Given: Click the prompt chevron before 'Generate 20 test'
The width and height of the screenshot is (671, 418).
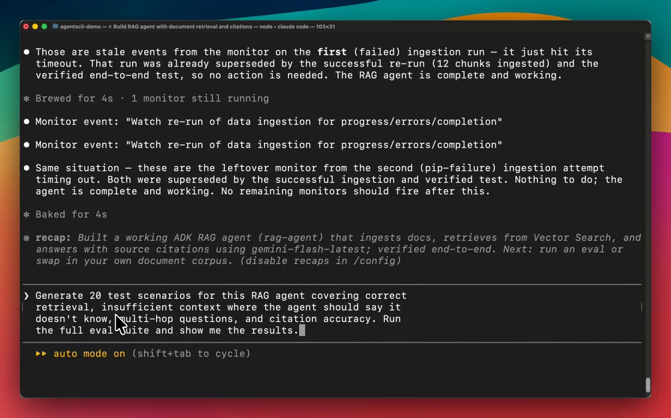Looking at the screenshot, I should pyautogui.click(x=26, y=295).
